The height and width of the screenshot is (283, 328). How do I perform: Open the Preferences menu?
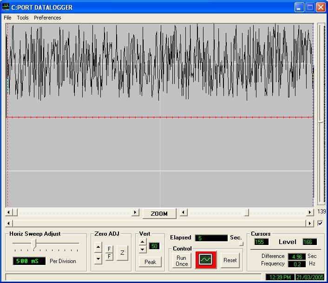click(47, 18)
